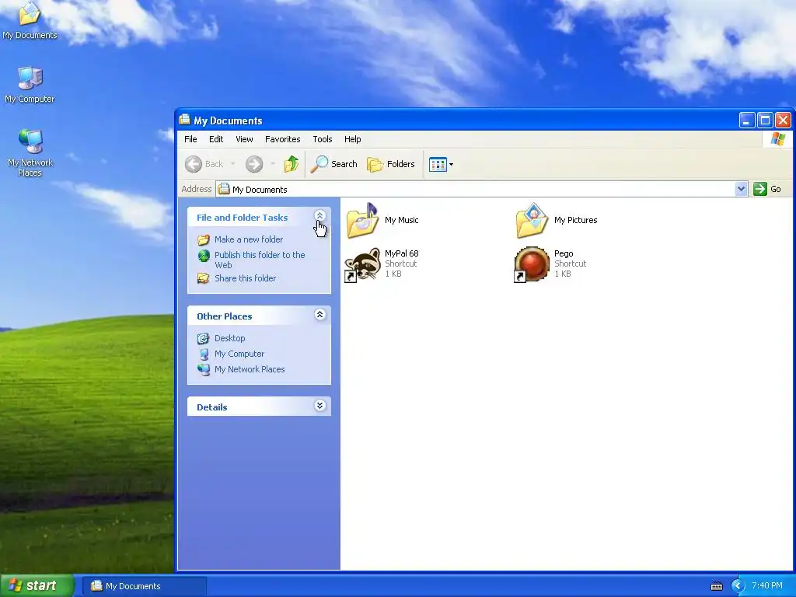The image size is (796, 597).
Task: Click the My Music label text
Action: (402, 220)
